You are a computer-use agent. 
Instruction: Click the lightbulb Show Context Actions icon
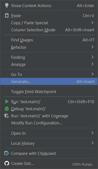coord(7,5)
